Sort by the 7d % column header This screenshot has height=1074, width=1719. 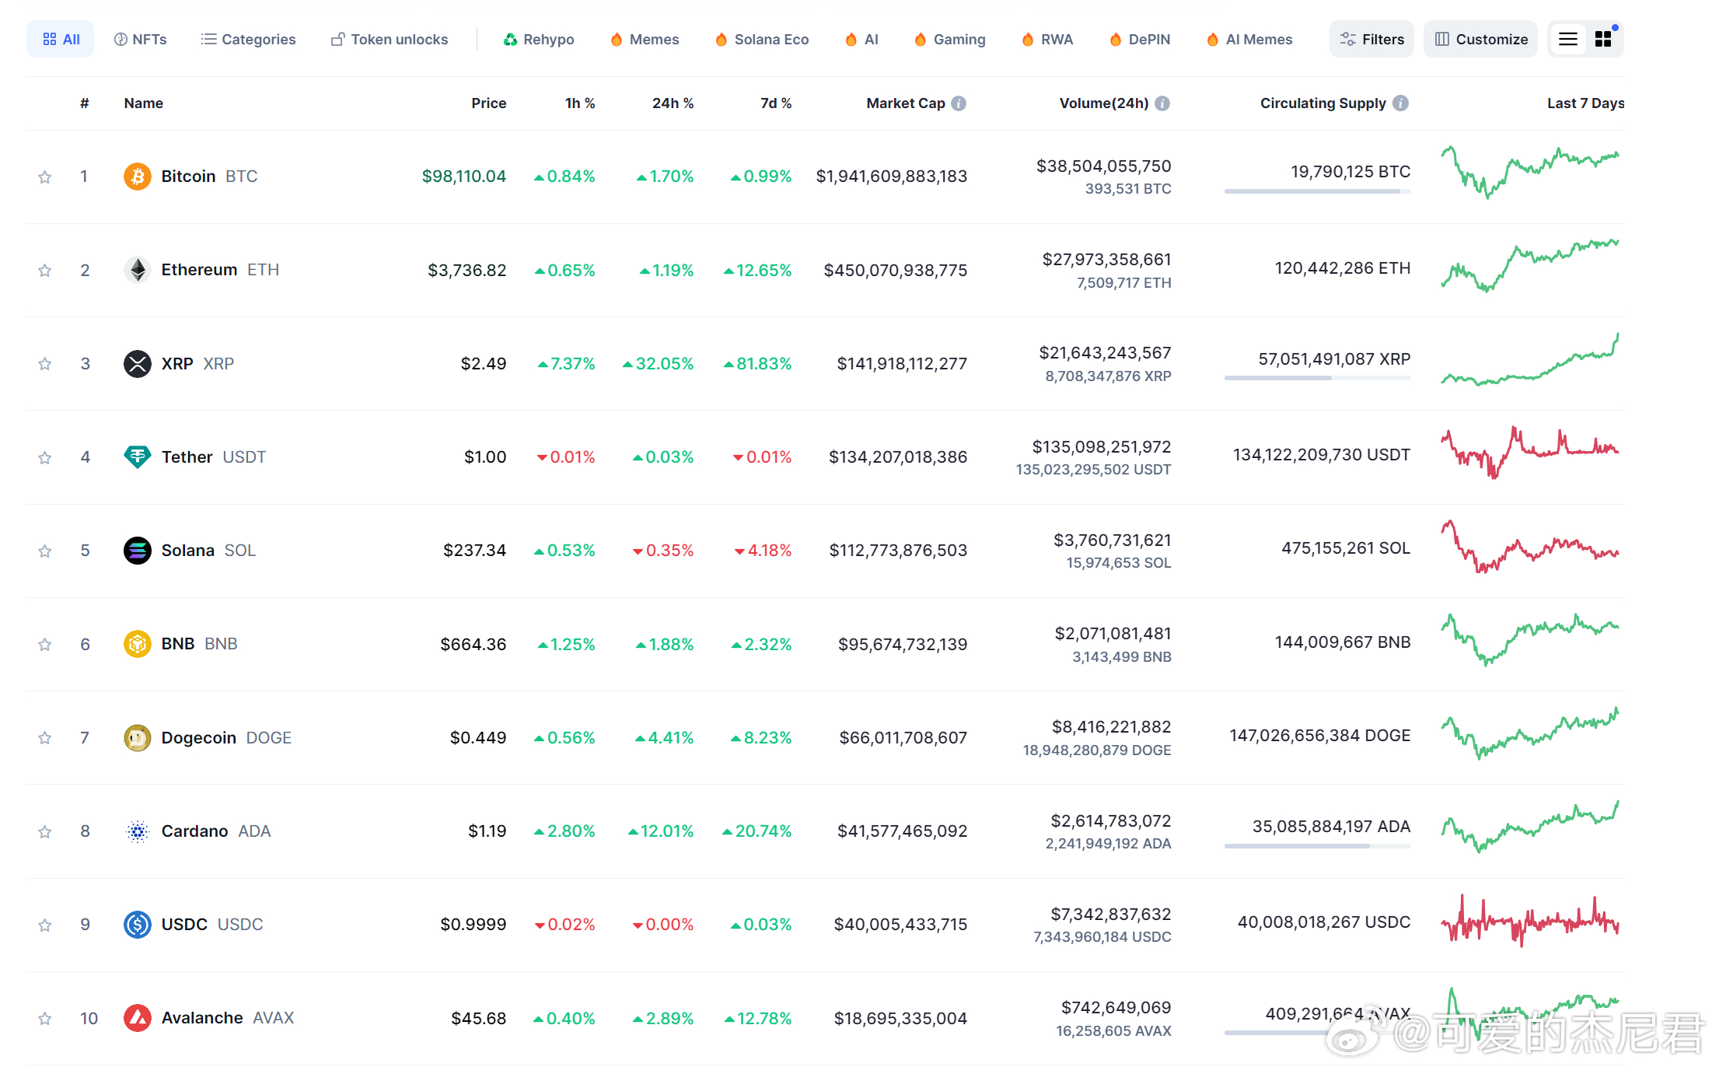coord(776,103)
